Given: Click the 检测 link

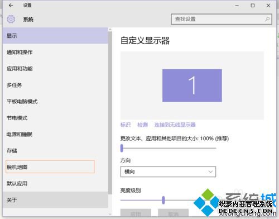Looking at the screenshot, I should click(142, 125).
